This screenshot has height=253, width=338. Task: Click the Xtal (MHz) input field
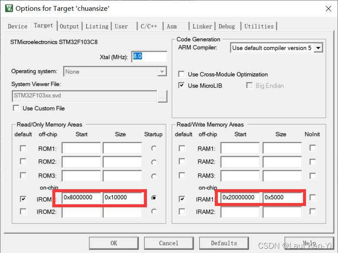tap(149, 57)
